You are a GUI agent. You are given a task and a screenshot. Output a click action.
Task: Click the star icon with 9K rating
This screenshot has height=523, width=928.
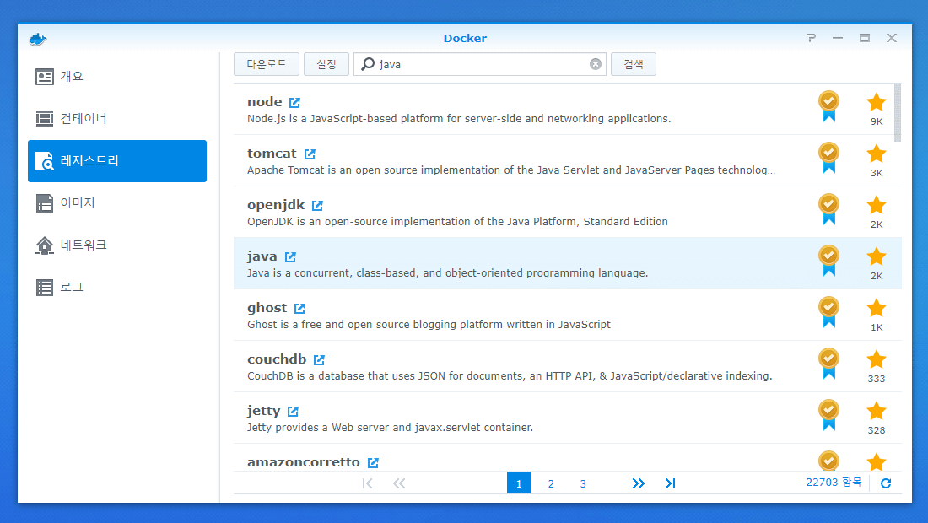(x=877, y=102)
